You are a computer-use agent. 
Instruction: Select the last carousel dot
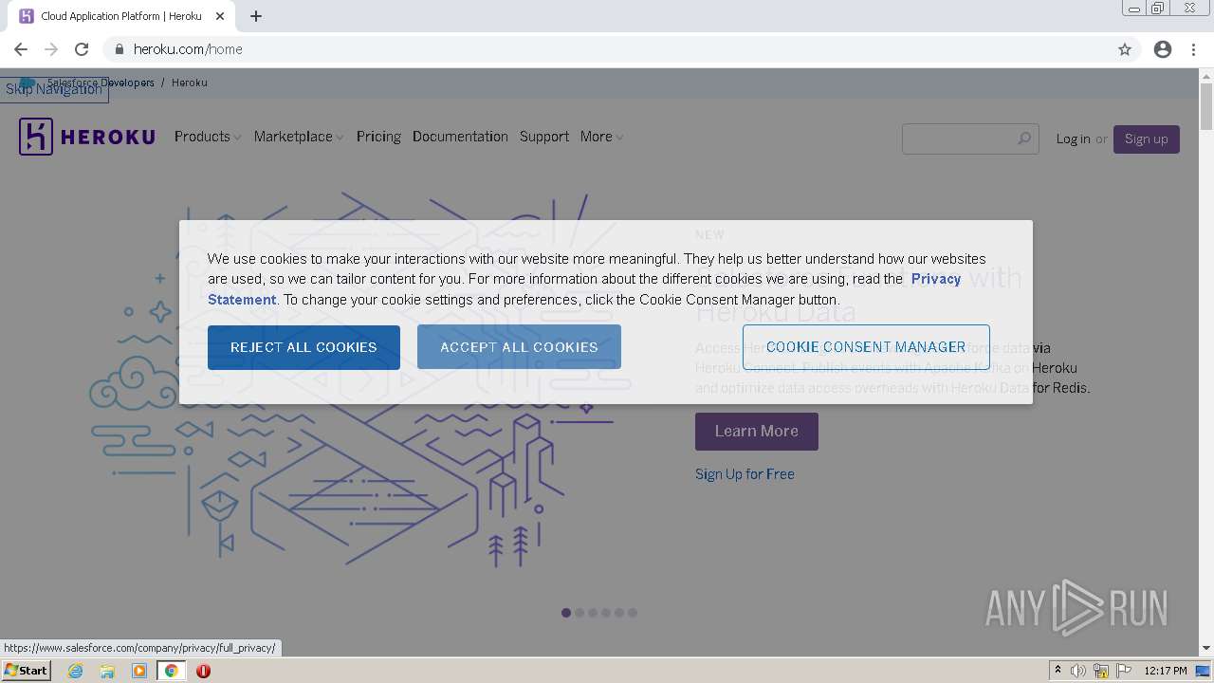click(633, 613)
